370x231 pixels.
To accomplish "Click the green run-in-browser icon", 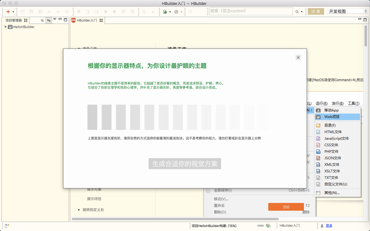I will (165, 12).
